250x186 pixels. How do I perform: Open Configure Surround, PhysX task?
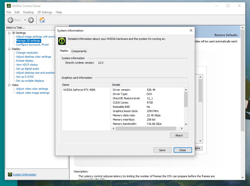(x=33, y=45)
